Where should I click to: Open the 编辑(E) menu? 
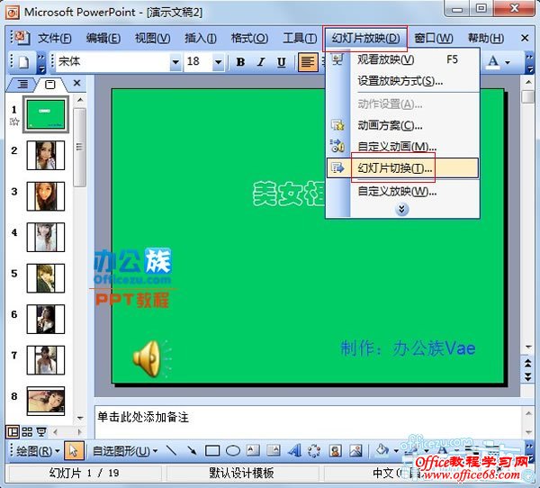[103, 38]
